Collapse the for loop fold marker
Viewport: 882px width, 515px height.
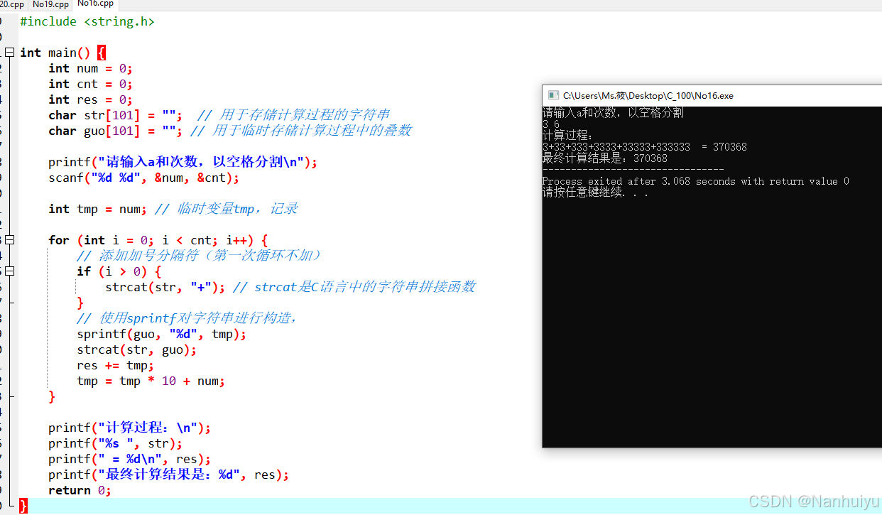click(9, 240)
